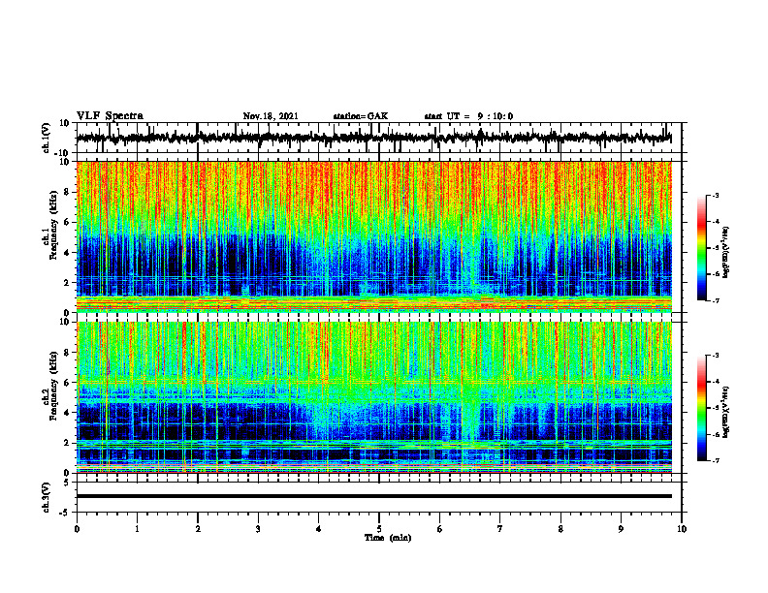Click the "start UT = 9:10:0" text
Viewport: 768px width, 593px height.
coord(468,116)
